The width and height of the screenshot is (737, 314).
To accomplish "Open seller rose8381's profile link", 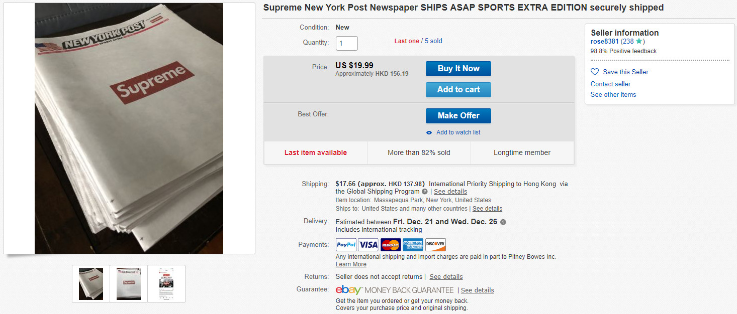I will pyautogui.click(x=604, y=41).
